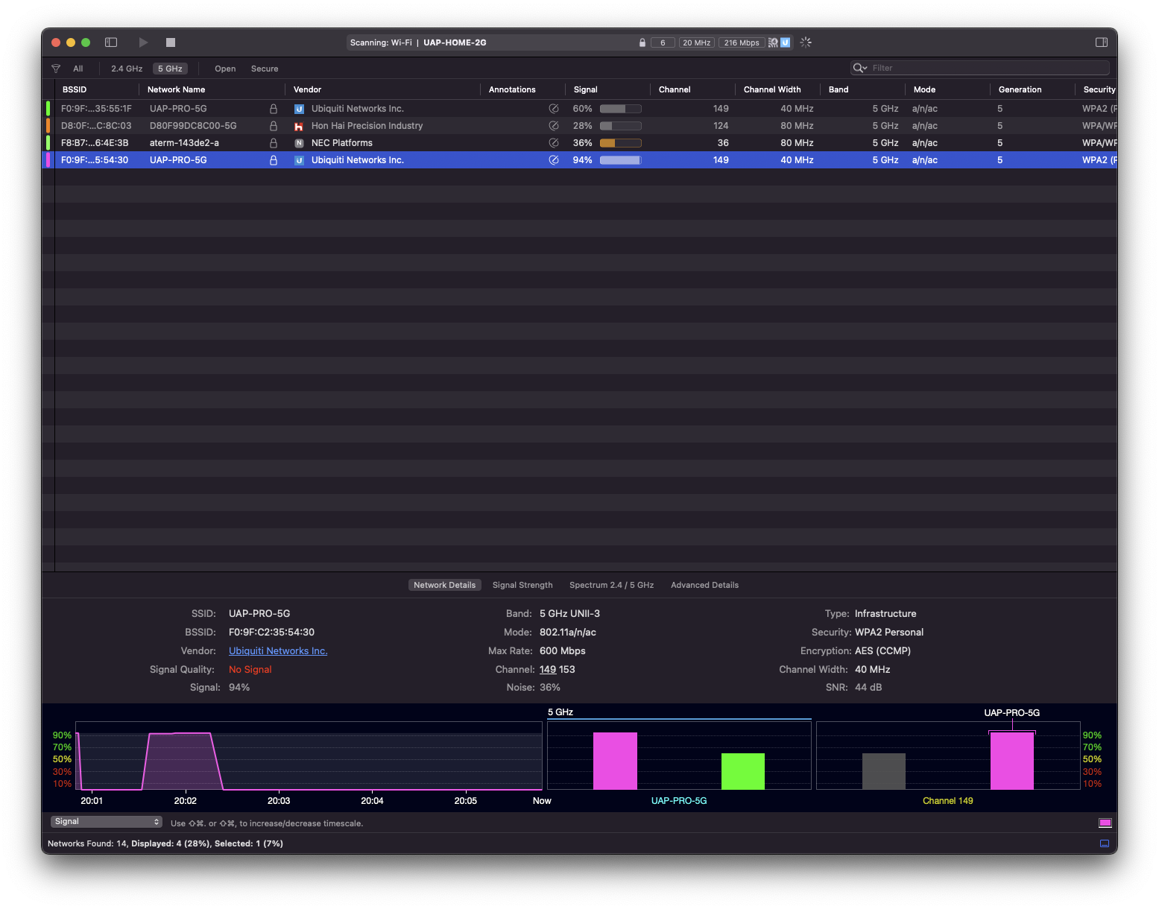The width and height of the screenshot is (1159, 909).
Task: Click magenta graph color swatch at bottom
Action: [1105, 823]
